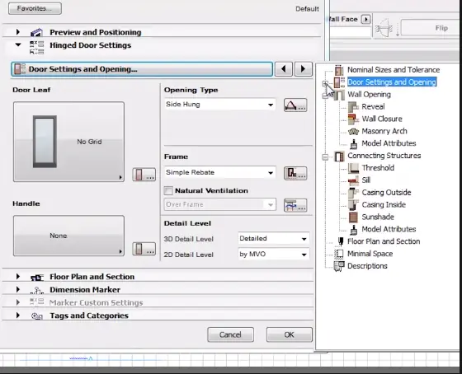This screenshot has height=374, width=462.
Task: Select Connecting Structures in the tree
Action: tap(384, 156)
